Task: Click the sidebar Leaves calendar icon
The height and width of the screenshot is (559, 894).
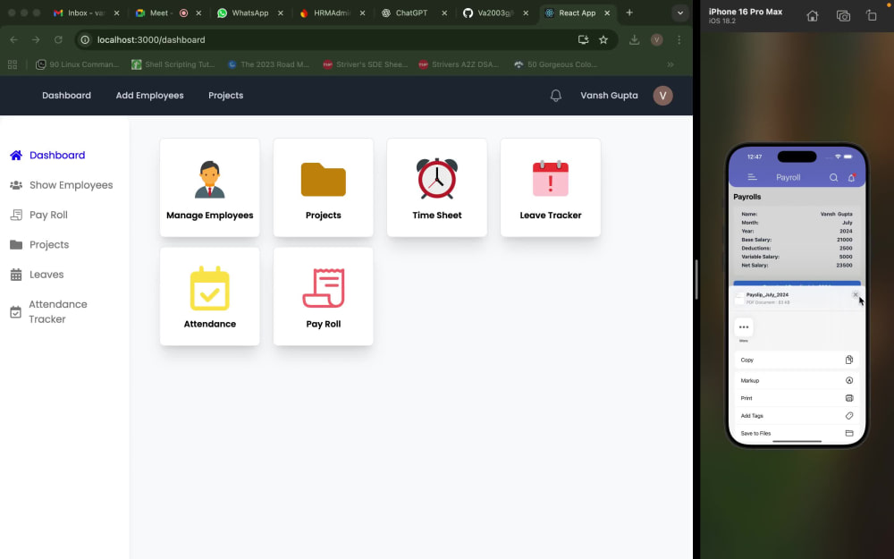Action: click(x=16, y=275)
